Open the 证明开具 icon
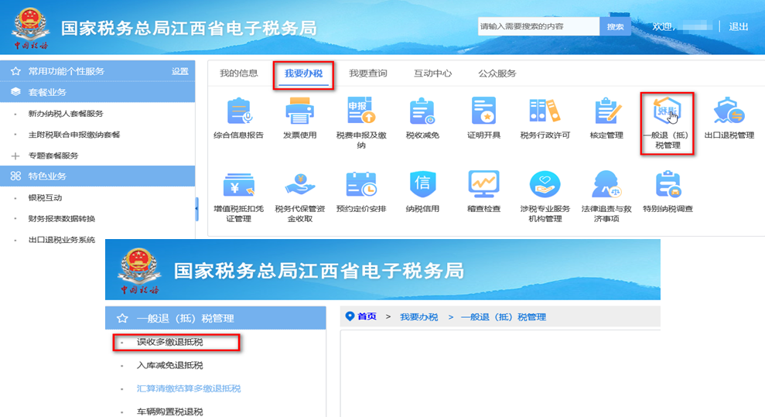 (483, 113)
